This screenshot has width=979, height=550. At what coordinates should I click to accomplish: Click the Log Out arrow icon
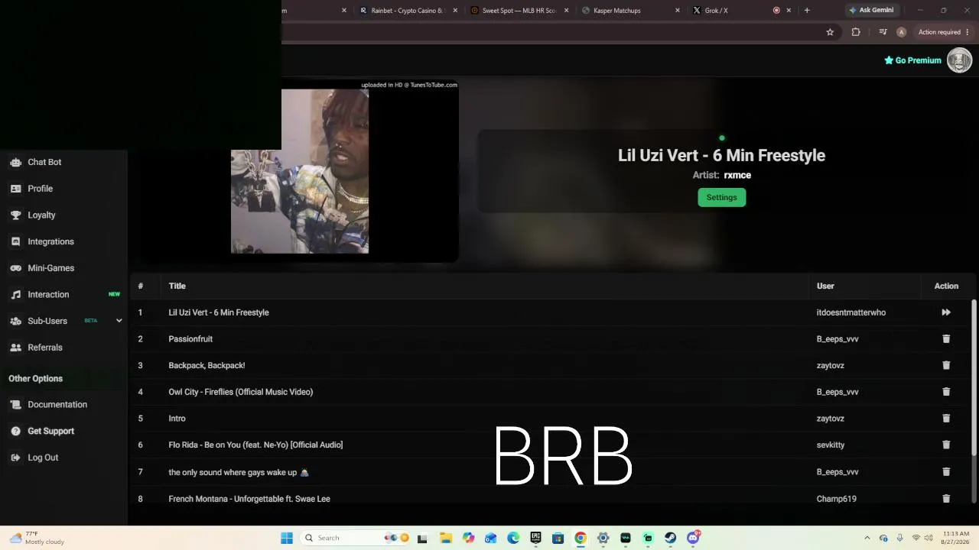coord(15,458)
